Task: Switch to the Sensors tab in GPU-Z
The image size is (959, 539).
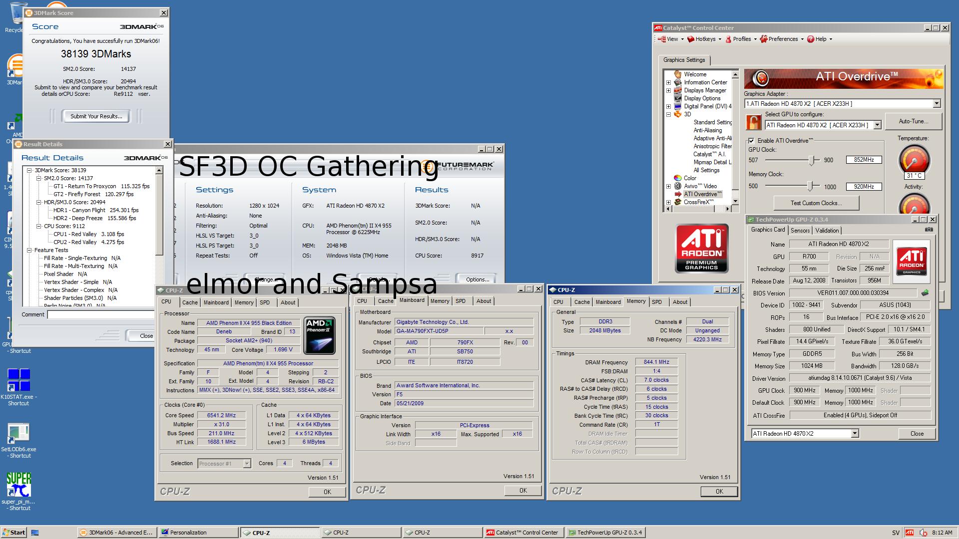Action: [800, 230]
